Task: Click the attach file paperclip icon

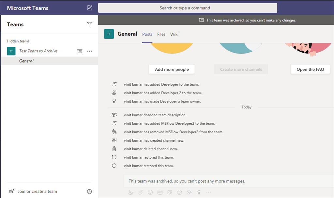Action: [141, 192]
